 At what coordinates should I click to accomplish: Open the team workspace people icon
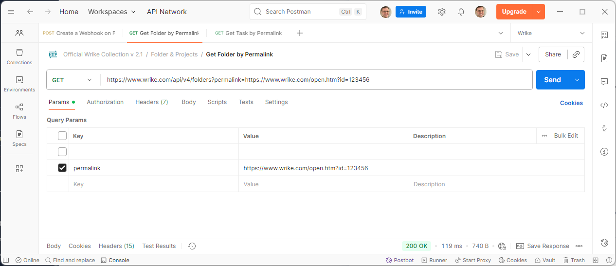click(19, 33)
